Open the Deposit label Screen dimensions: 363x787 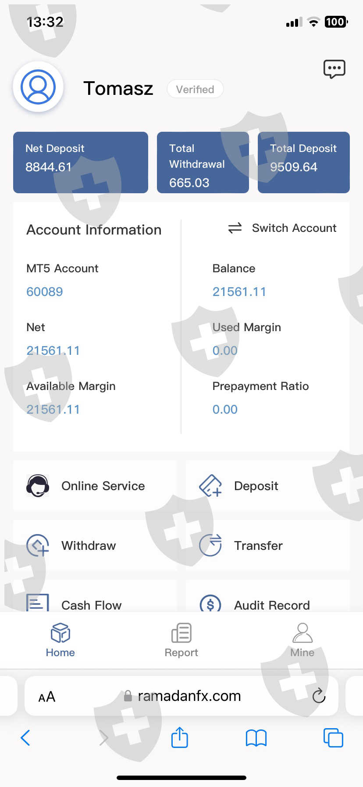256,486
